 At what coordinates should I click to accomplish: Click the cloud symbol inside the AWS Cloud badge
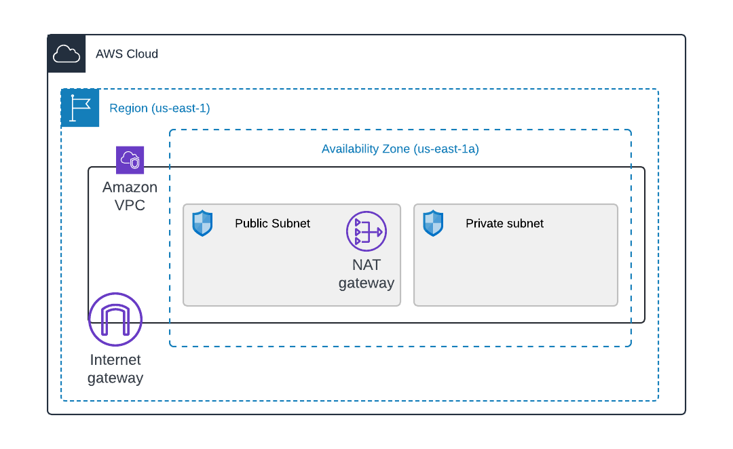66,52
